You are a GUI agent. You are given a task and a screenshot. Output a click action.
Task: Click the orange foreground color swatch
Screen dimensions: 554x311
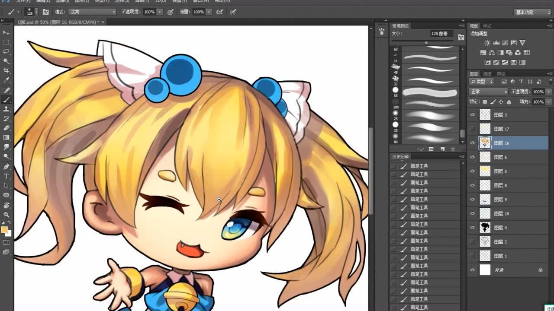point(4,230)
